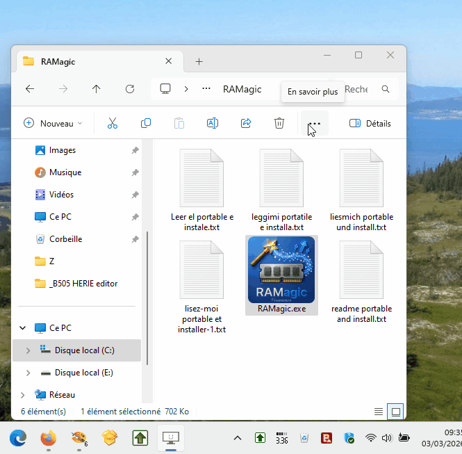
Task: Go up one folder level
Action: point(96,89)
